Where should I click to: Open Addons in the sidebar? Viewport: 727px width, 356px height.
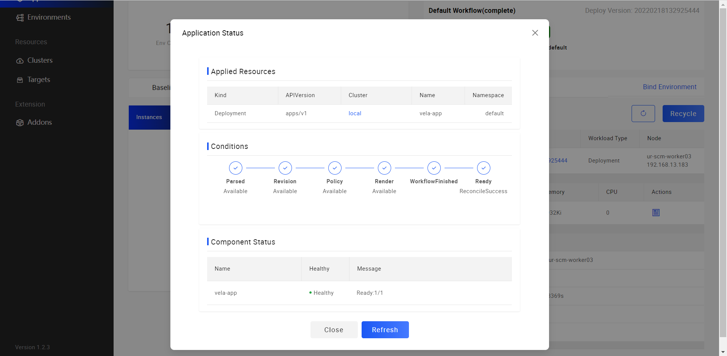(x=39, y=122)
